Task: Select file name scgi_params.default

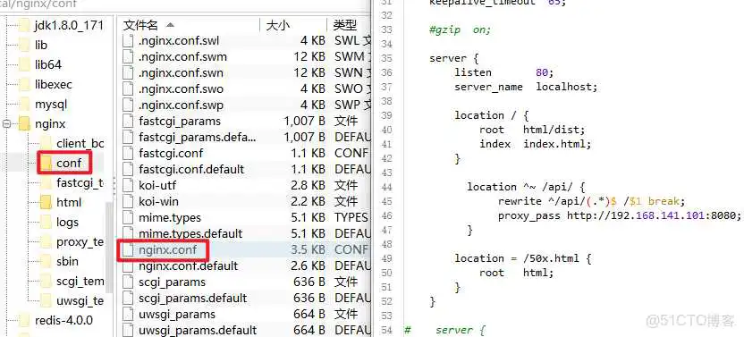Action: coord(192,298)
